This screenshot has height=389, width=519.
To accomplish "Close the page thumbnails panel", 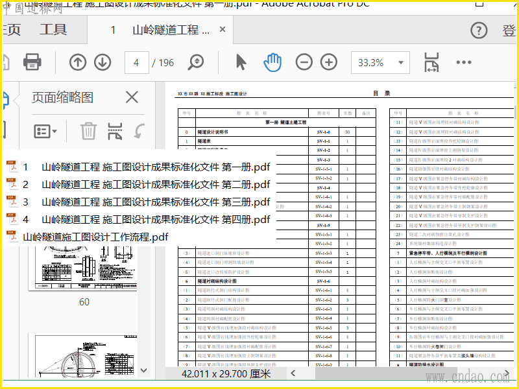I will coord(132,98).
